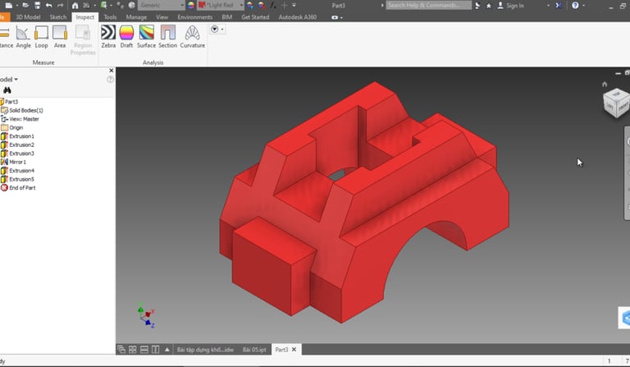Select the Angle measure tool

coord(23,37)
